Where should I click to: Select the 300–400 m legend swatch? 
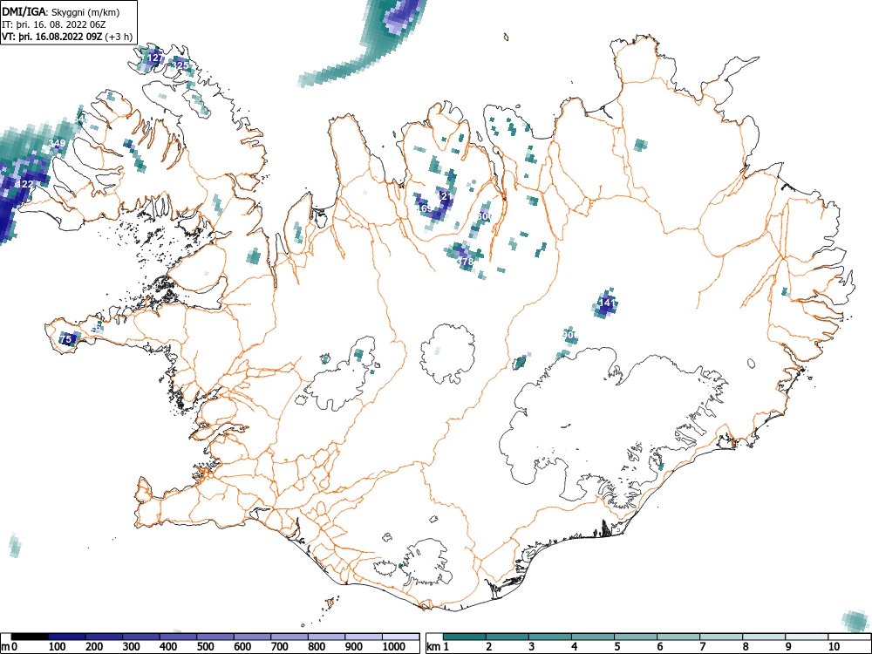coord(141,637)
